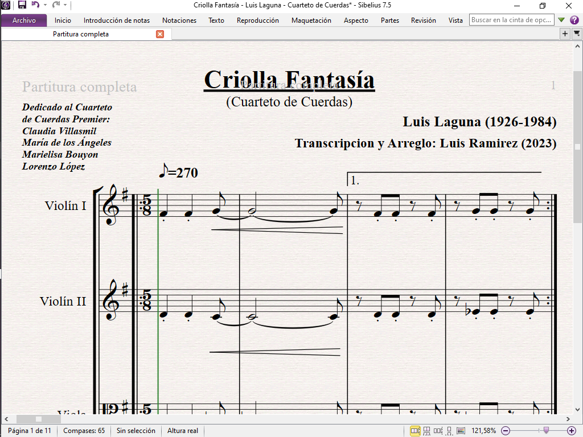Open the Texto ribbon tab

(x=216, y=20)
